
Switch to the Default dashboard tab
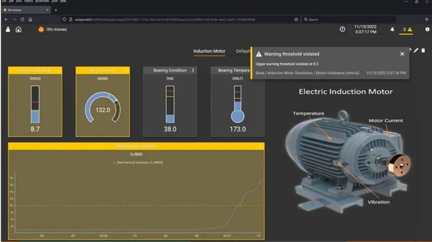click(x=243, y=51)
